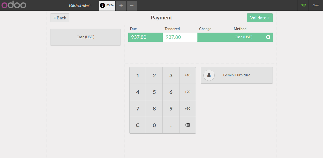323x158 pixels.
Task: Remove the Cash (USD) payment line
Action: point(268,37)
